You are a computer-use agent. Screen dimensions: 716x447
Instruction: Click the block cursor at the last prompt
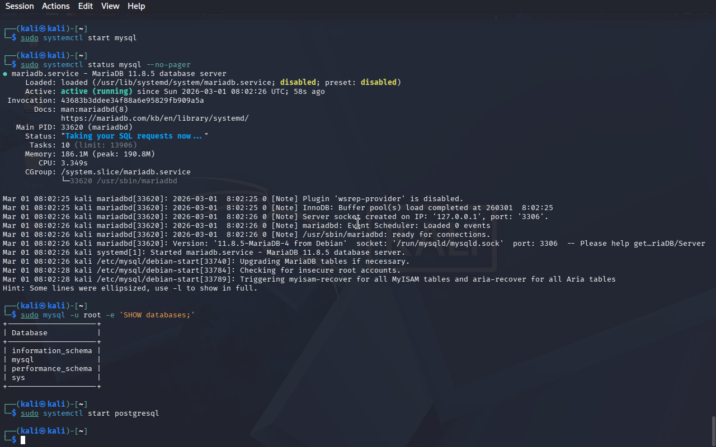coord(23,440)
